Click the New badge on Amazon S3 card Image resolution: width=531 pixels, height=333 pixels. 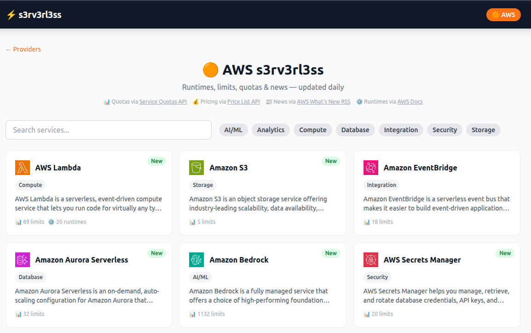tap(331, 161)
